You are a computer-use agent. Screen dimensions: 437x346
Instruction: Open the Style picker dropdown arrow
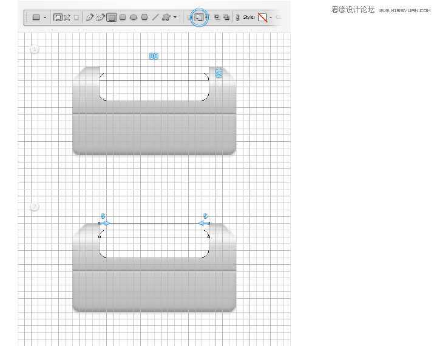point(271,18)
